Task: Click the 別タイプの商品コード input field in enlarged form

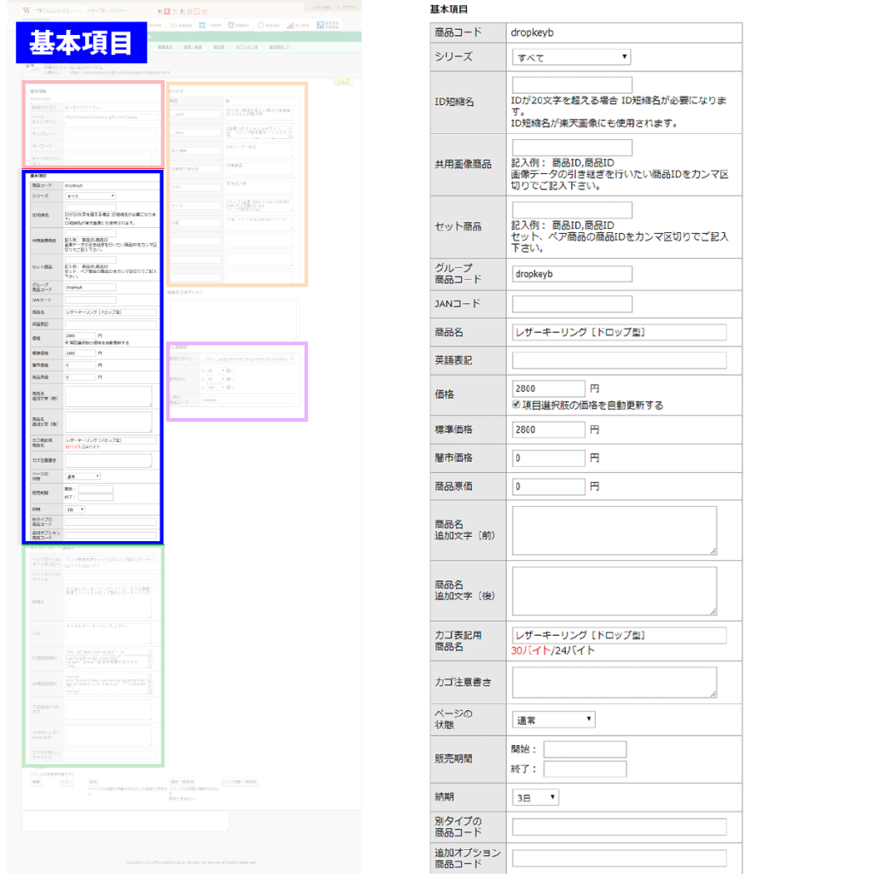Action: (619, 826)
